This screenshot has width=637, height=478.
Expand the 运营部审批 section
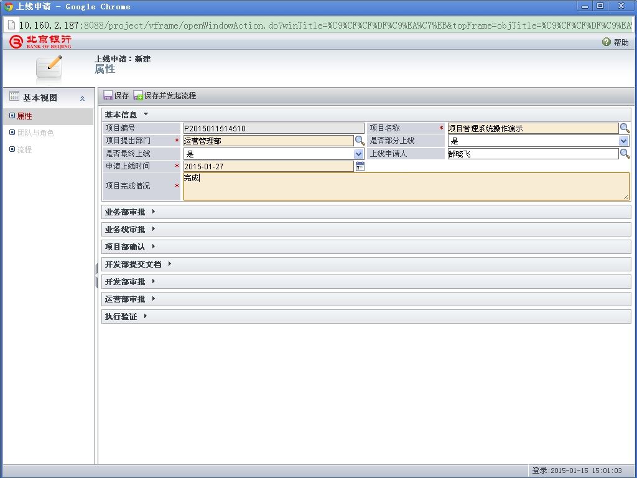(x=154, y=299)
